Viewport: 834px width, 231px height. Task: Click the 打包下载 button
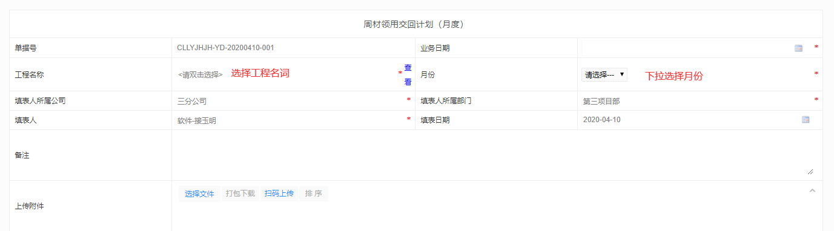click(240, 194)
